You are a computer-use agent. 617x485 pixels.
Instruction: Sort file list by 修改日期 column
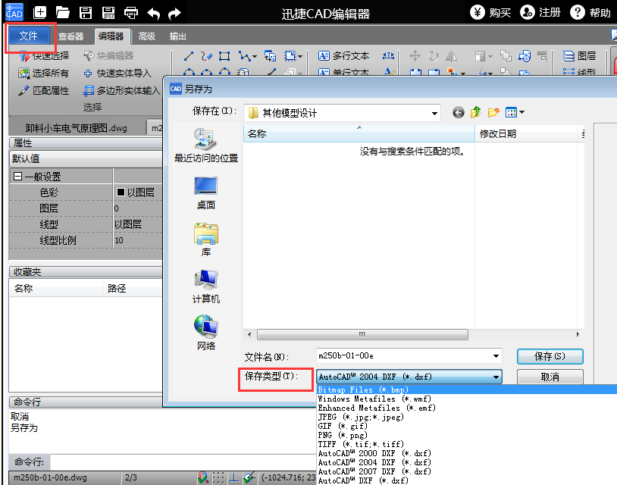click(526, 133)
